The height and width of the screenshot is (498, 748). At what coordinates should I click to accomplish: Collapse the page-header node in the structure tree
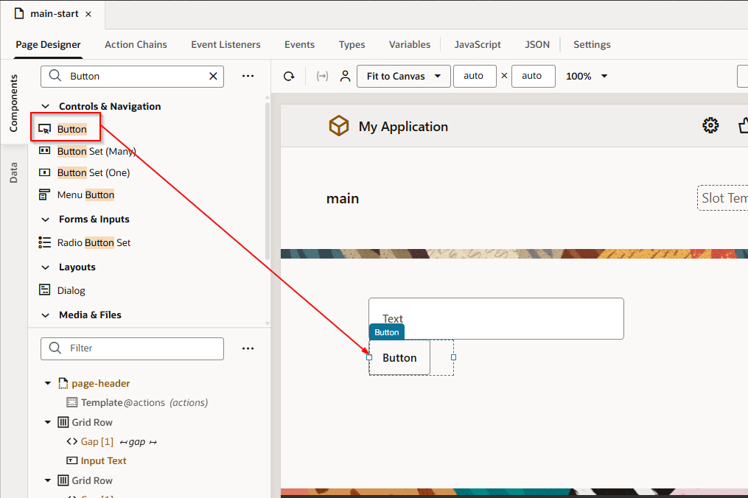(47, 383)
